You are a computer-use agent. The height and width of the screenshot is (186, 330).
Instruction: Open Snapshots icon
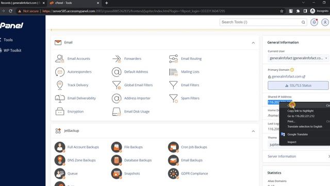coord(117,174)
